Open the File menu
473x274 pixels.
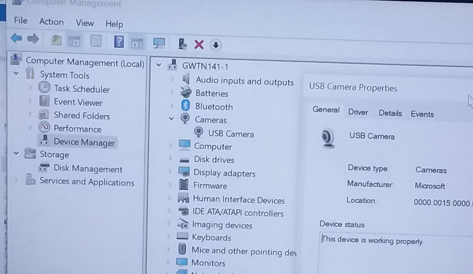[x=21, y=20]
